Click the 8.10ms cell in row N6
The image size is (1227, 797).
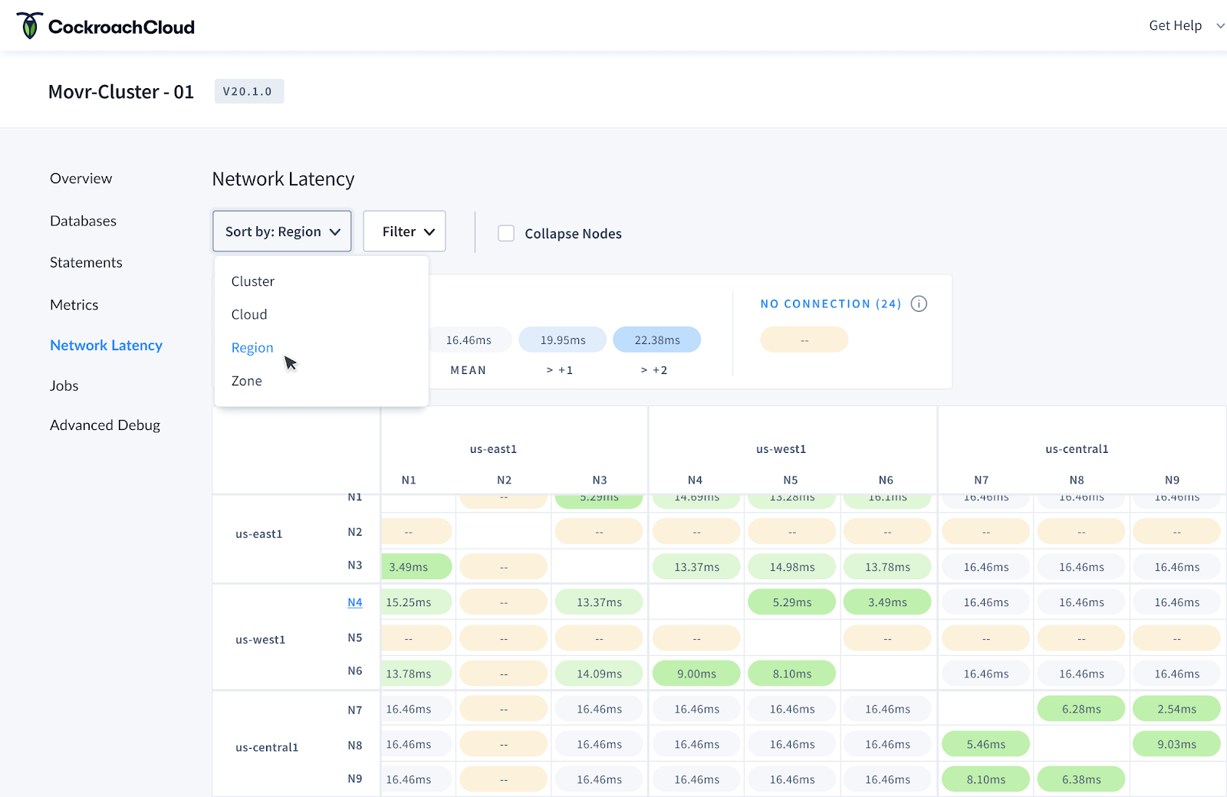792,674
